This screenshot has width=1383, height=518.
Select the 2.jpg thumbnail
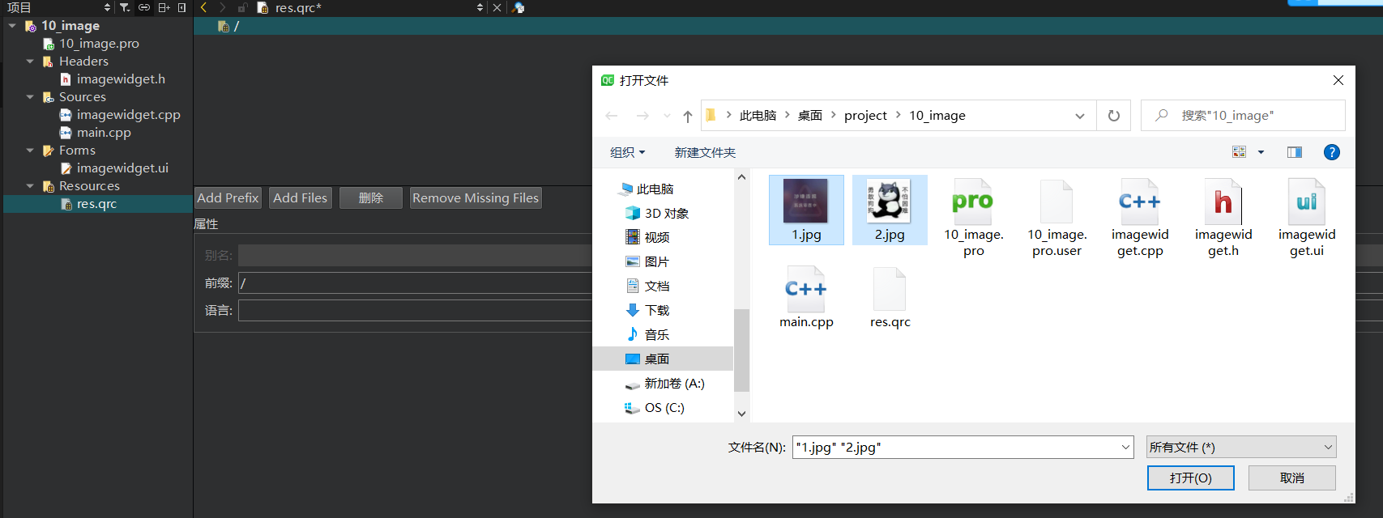point(890,210)
